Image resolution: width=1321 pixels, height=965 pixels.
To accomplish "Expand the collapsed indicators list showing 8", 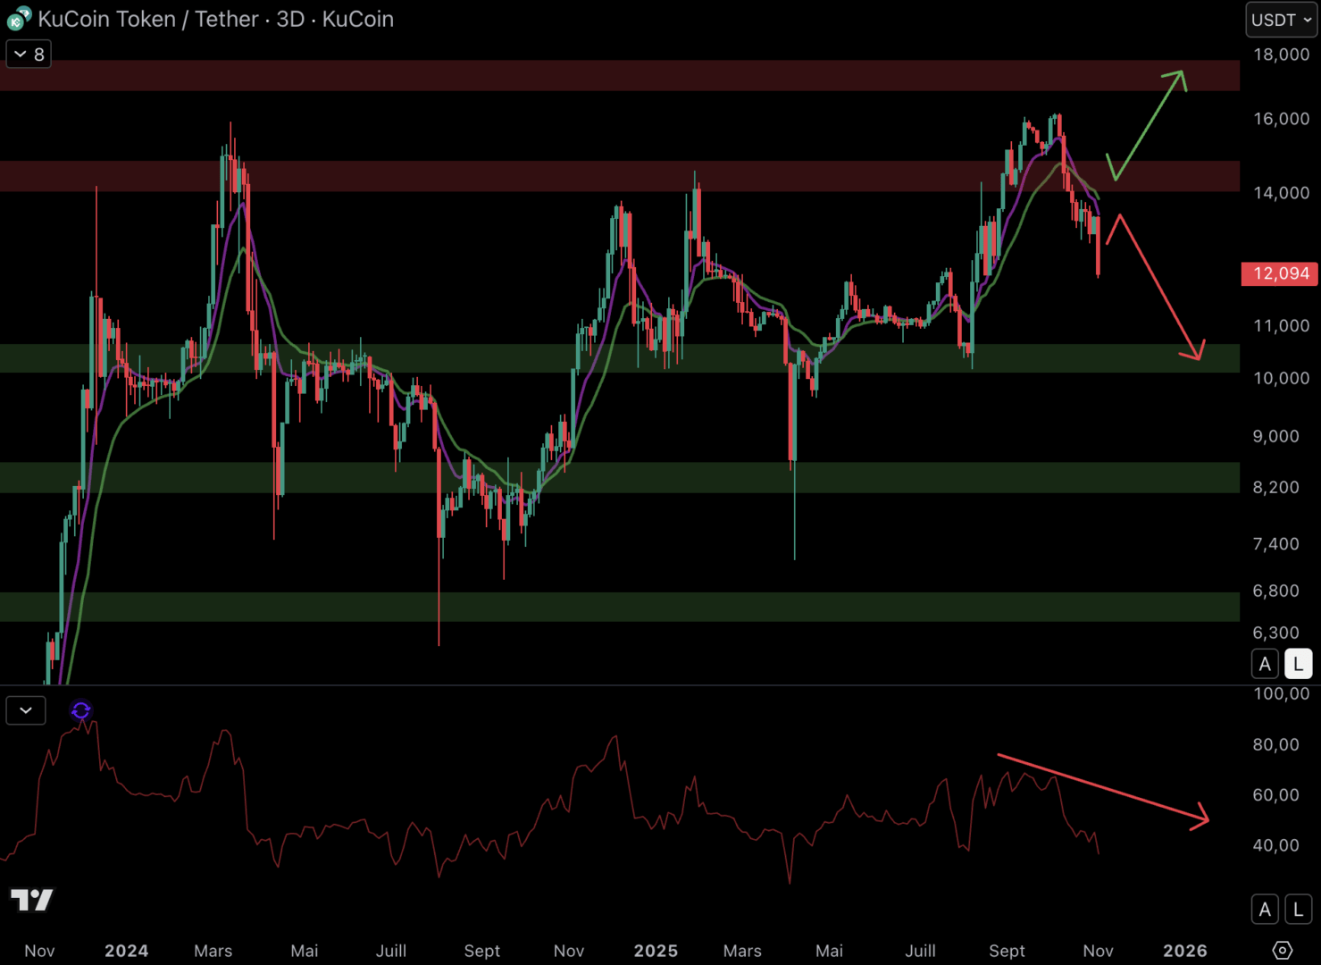I will point(29,55).
